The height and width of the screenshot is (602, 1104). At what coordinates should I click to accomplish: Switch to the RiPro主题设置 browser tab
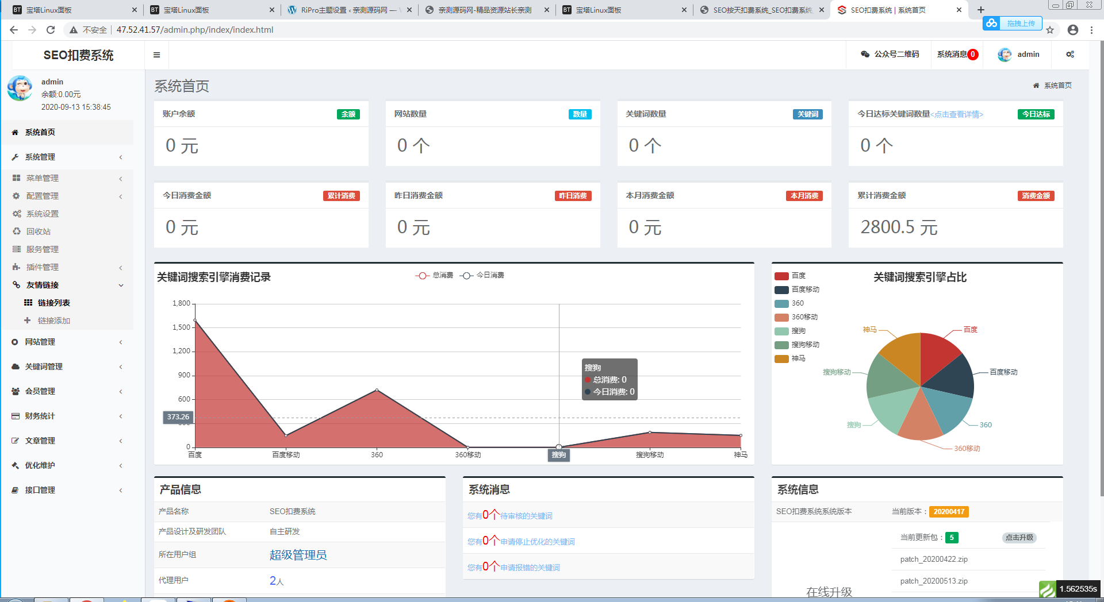point(350,10)
